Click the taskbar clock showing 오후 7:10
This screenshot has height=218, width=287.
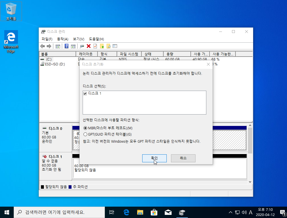tap(265, 212)
